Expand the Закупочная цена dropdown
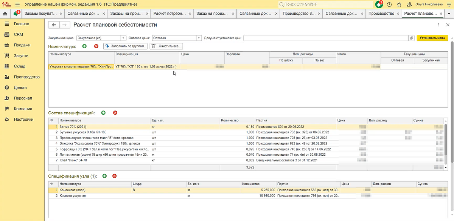Image resolution: width=454 pixels, height=221 pixels. coord(123,38)
